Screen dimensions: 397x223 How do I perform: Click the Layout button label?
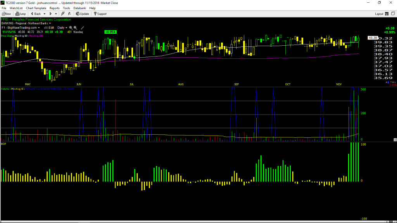(379, 14)
